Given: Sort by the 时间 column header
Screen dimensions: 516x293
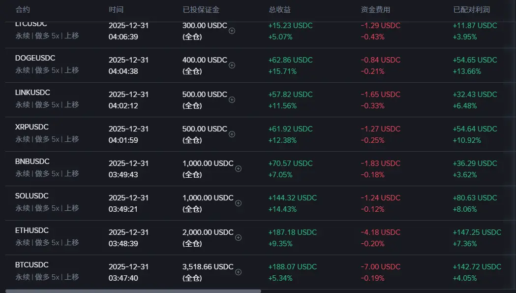Looking at the screenshot, I should point(116,10).
